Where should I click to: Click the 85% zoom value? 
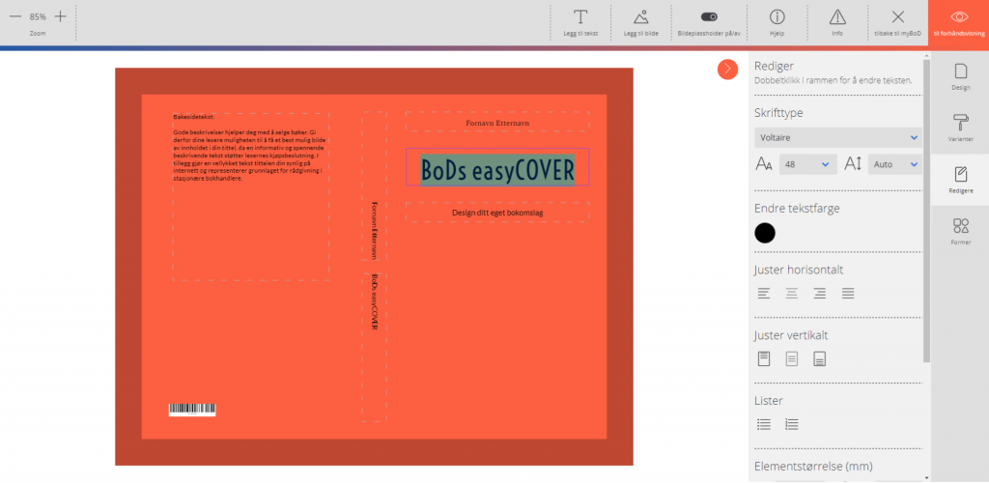pyautogui.click(x=38, y=17)
